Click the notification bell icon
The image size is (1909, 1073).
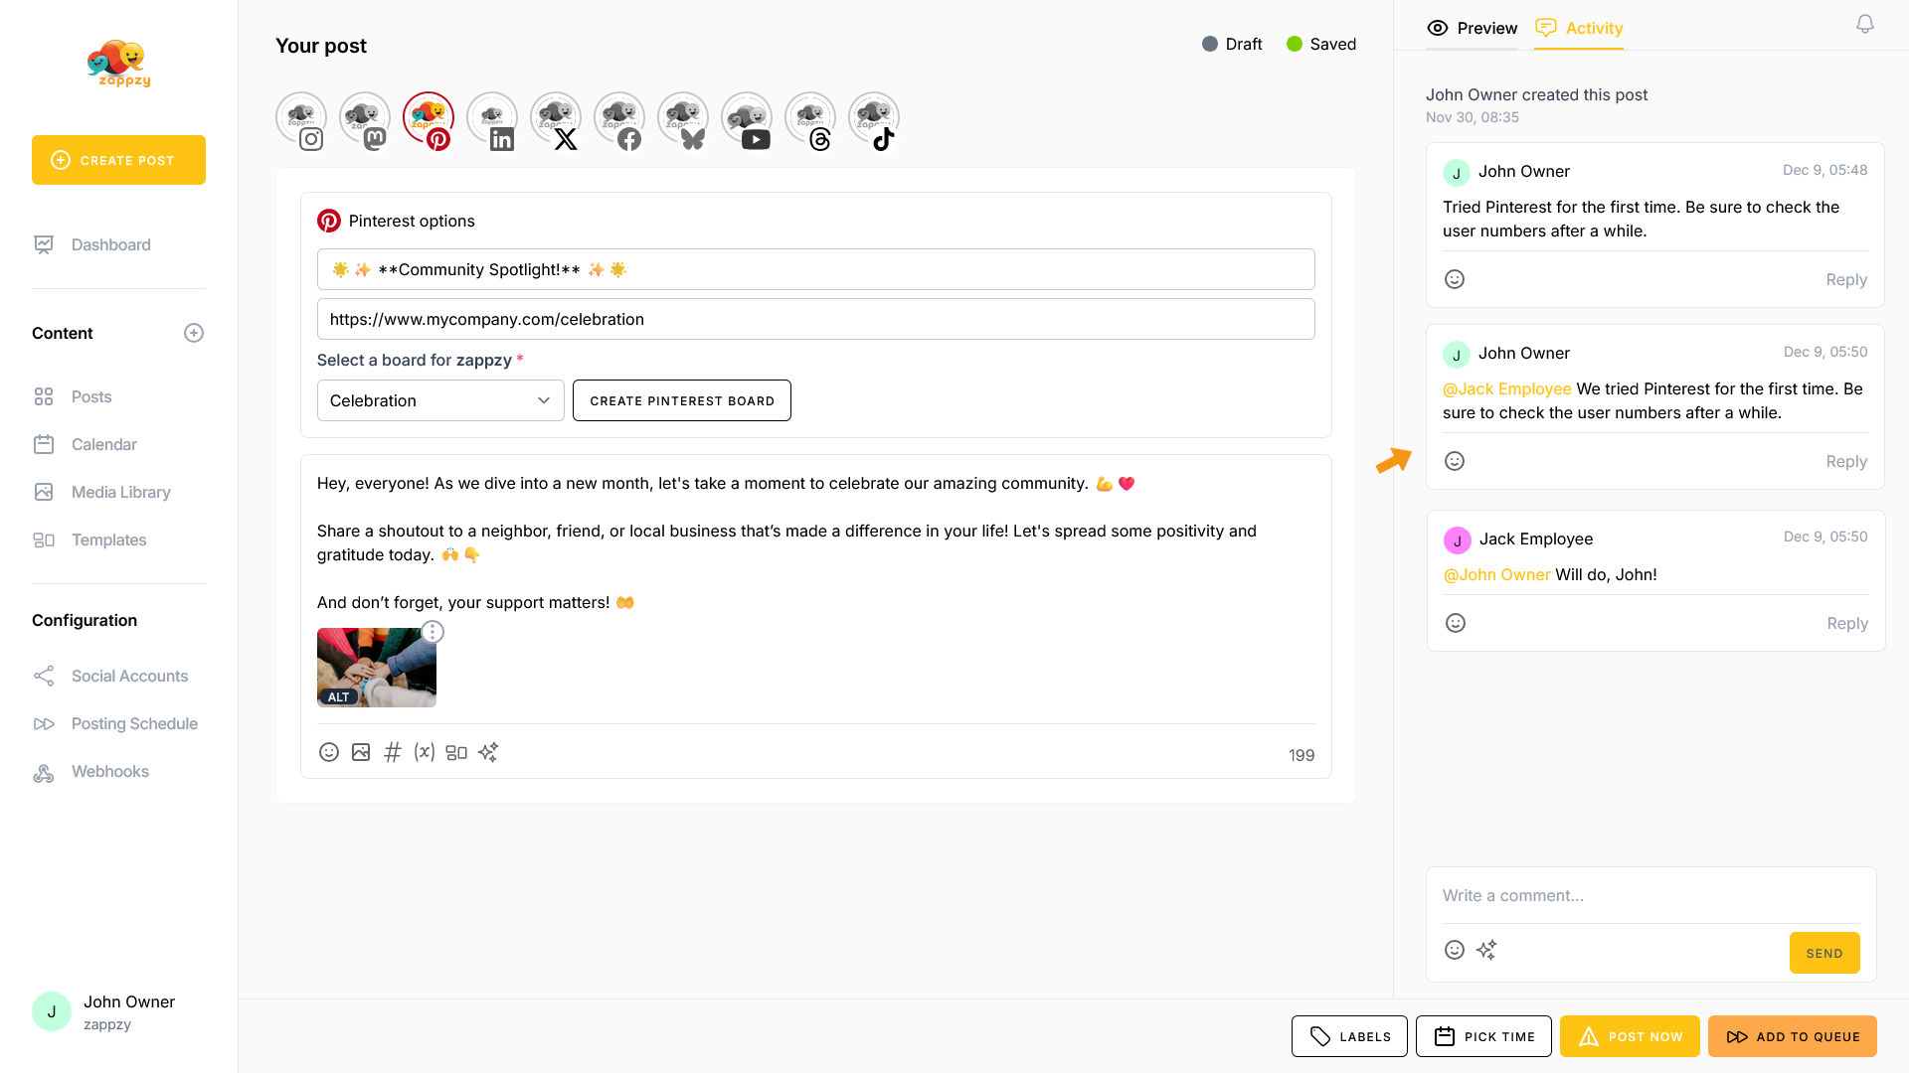[x=1864, y=25]
